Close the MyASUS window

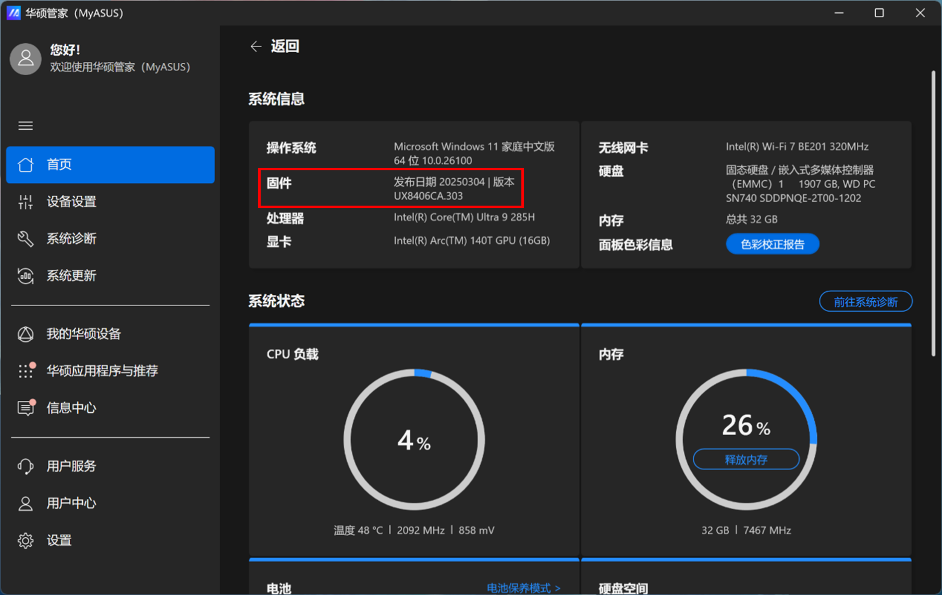click(x=920, y=13)
